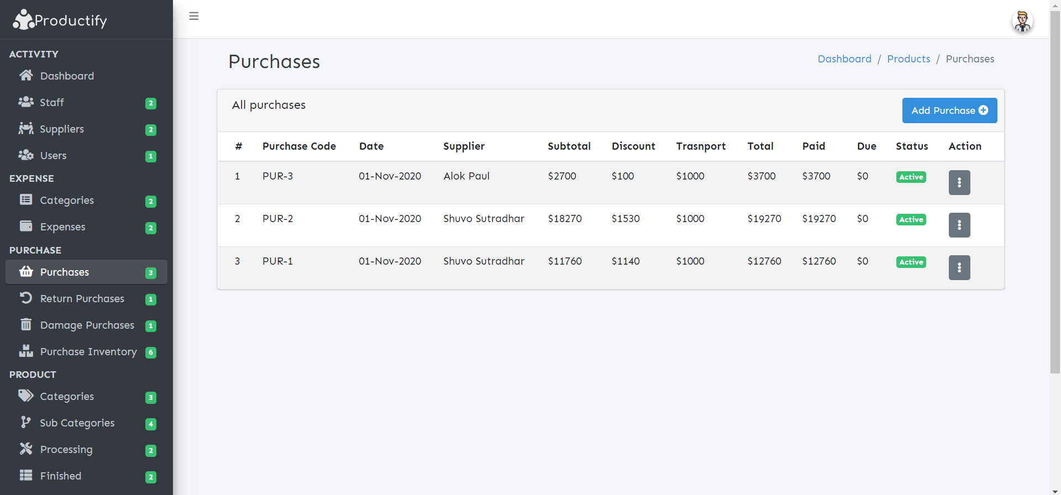Click the paid value $12760 under Paid
This screenshot has height=495, width=1061.
coord(819,261)
